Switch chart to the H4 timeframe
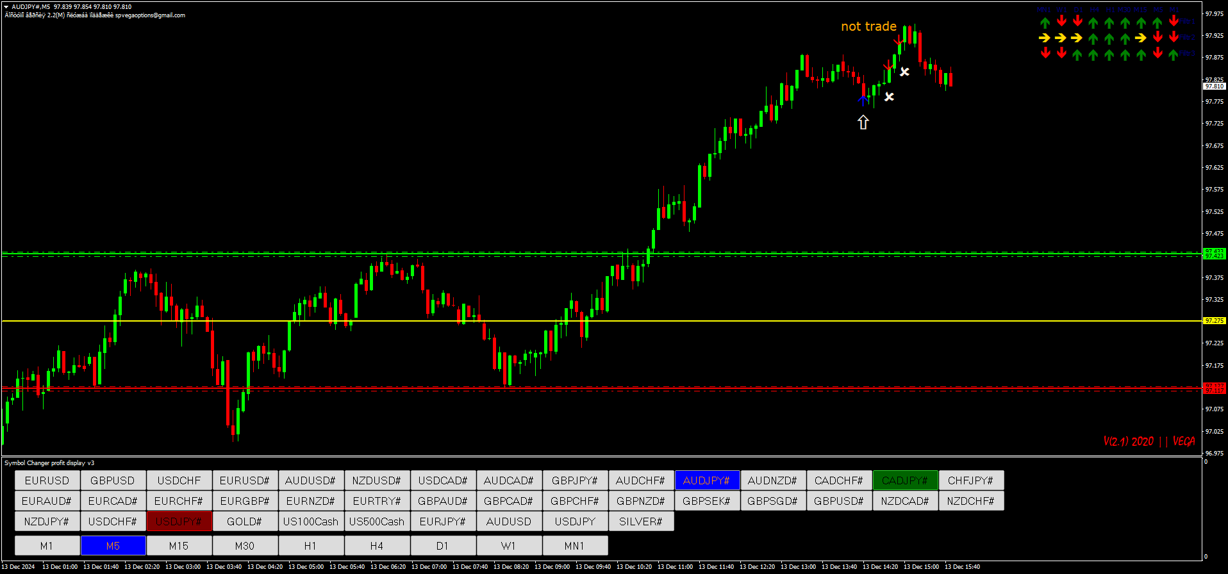Image resolution: width=1228 pixels, height=574 pixels. (377, 546)
